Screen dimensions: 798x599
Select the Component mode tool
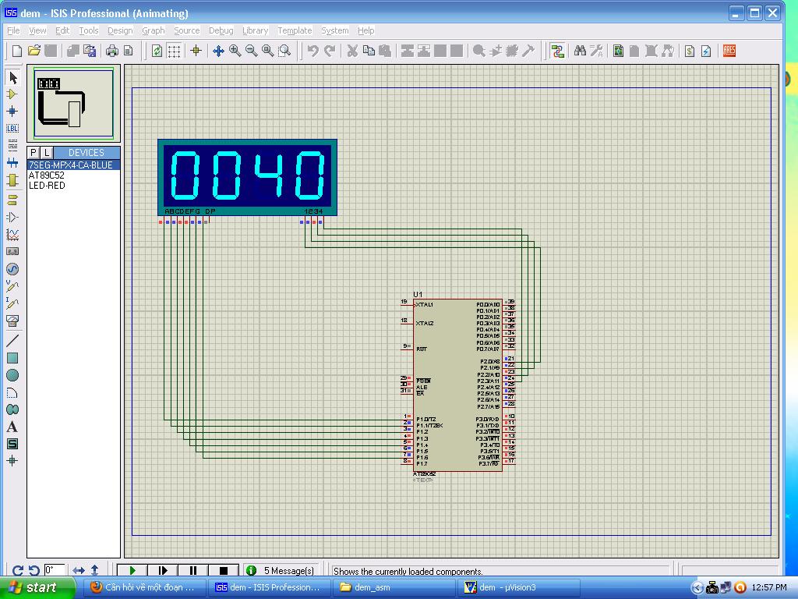point(12,94)
